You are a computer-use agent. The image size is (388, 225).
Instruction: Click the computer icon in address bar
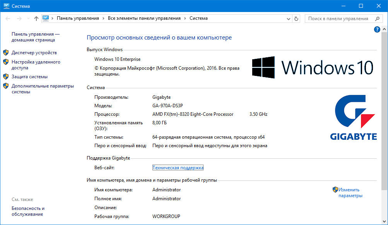(x=46, y=18)
